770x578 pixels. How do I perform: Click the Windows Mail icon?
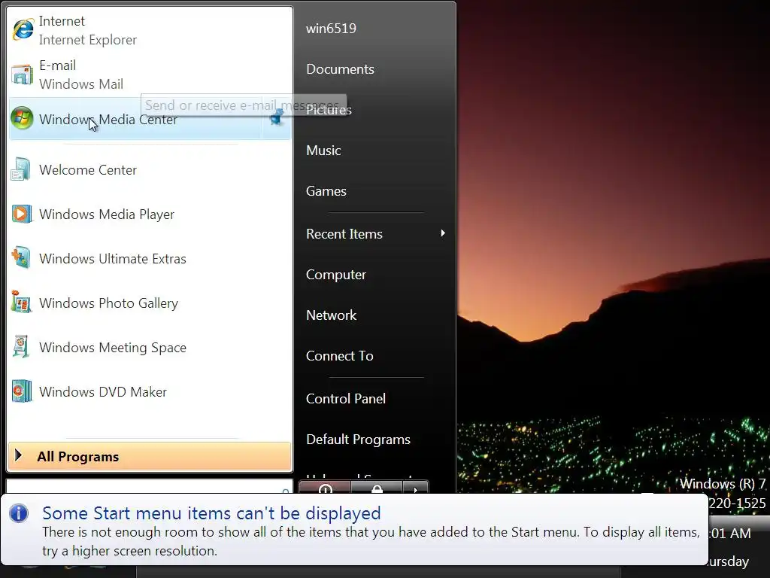tap(22, 75)
